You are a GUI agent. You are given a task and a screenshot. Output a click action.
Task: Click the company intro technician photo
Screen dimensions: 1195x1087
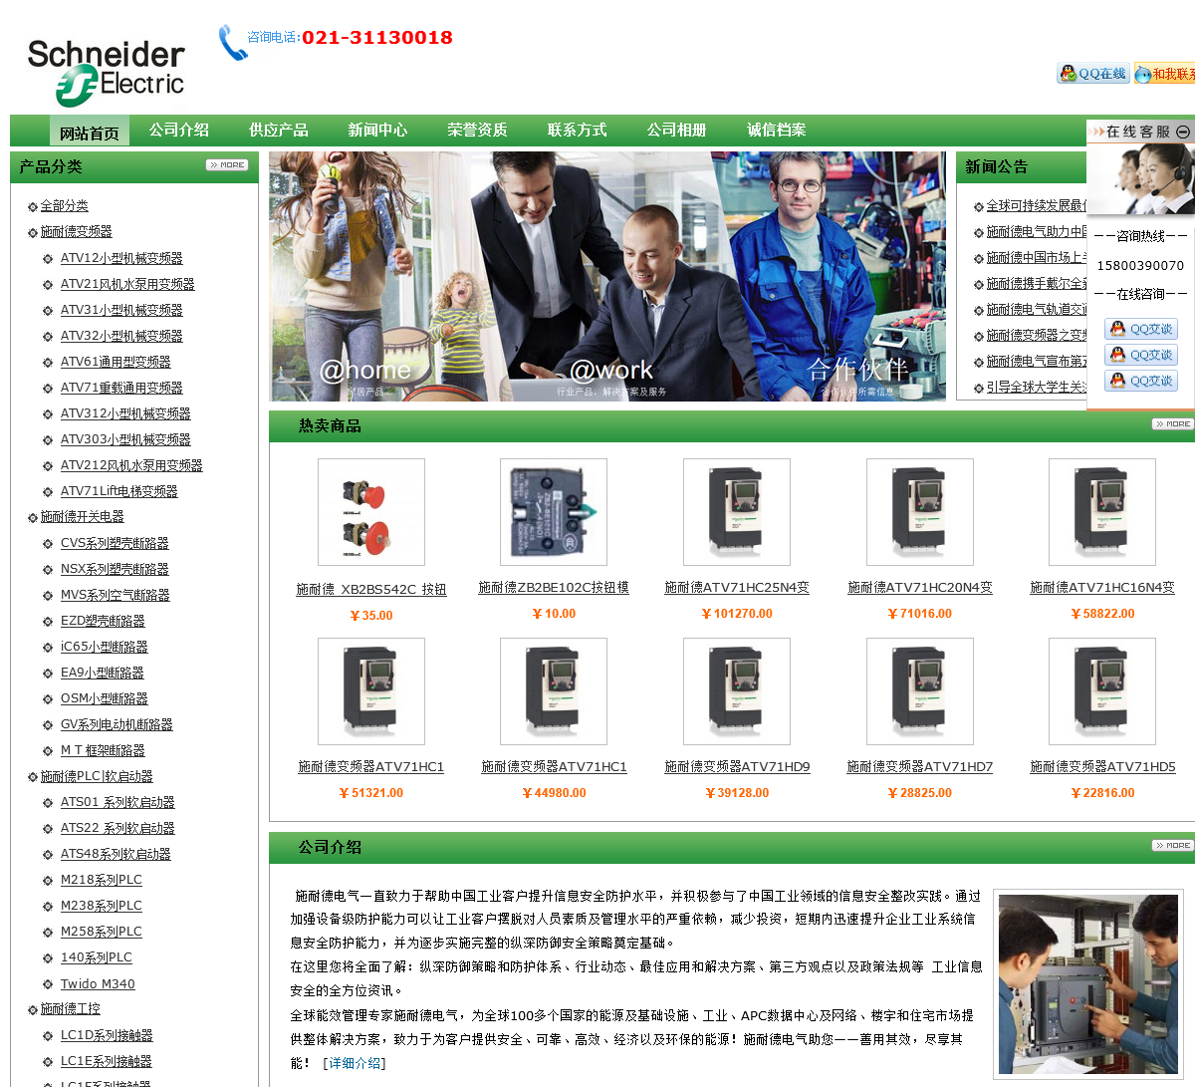(1087, 984)
